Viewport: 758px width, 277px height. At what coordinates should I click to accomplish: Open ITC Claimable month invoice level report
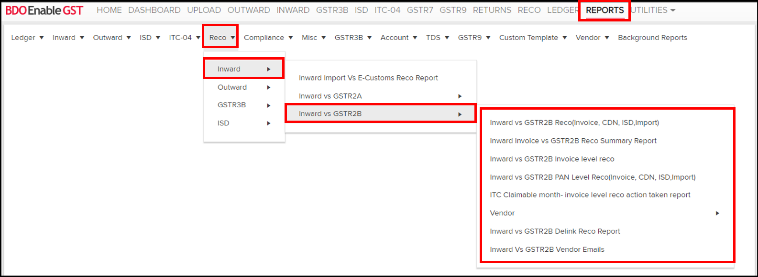tap(590, 195)
